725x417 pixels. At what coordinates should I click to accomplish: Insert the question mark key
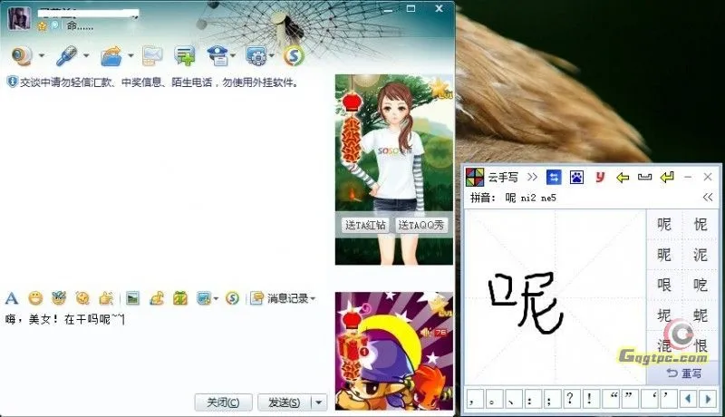pyautogui.click(x=570, y=399)
